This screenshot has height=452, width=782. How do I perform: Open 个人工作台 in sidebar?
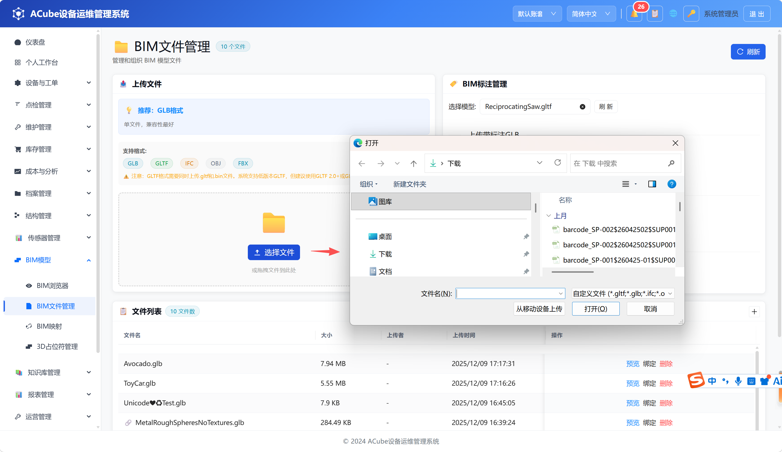tap(42, 62)
